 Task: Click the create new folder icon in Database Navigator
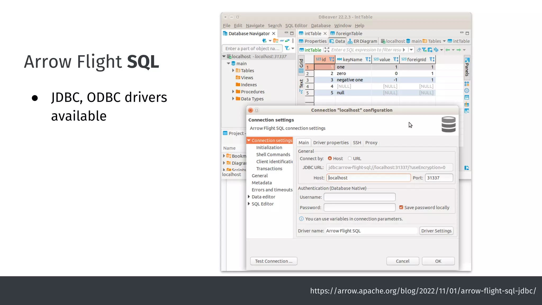click(275, 41)
